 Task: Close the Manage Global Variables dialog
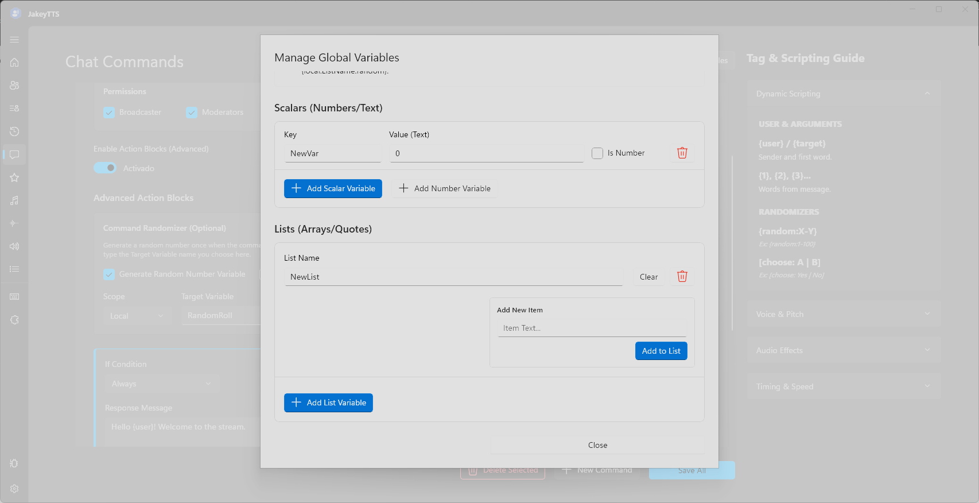pos(597,445)
